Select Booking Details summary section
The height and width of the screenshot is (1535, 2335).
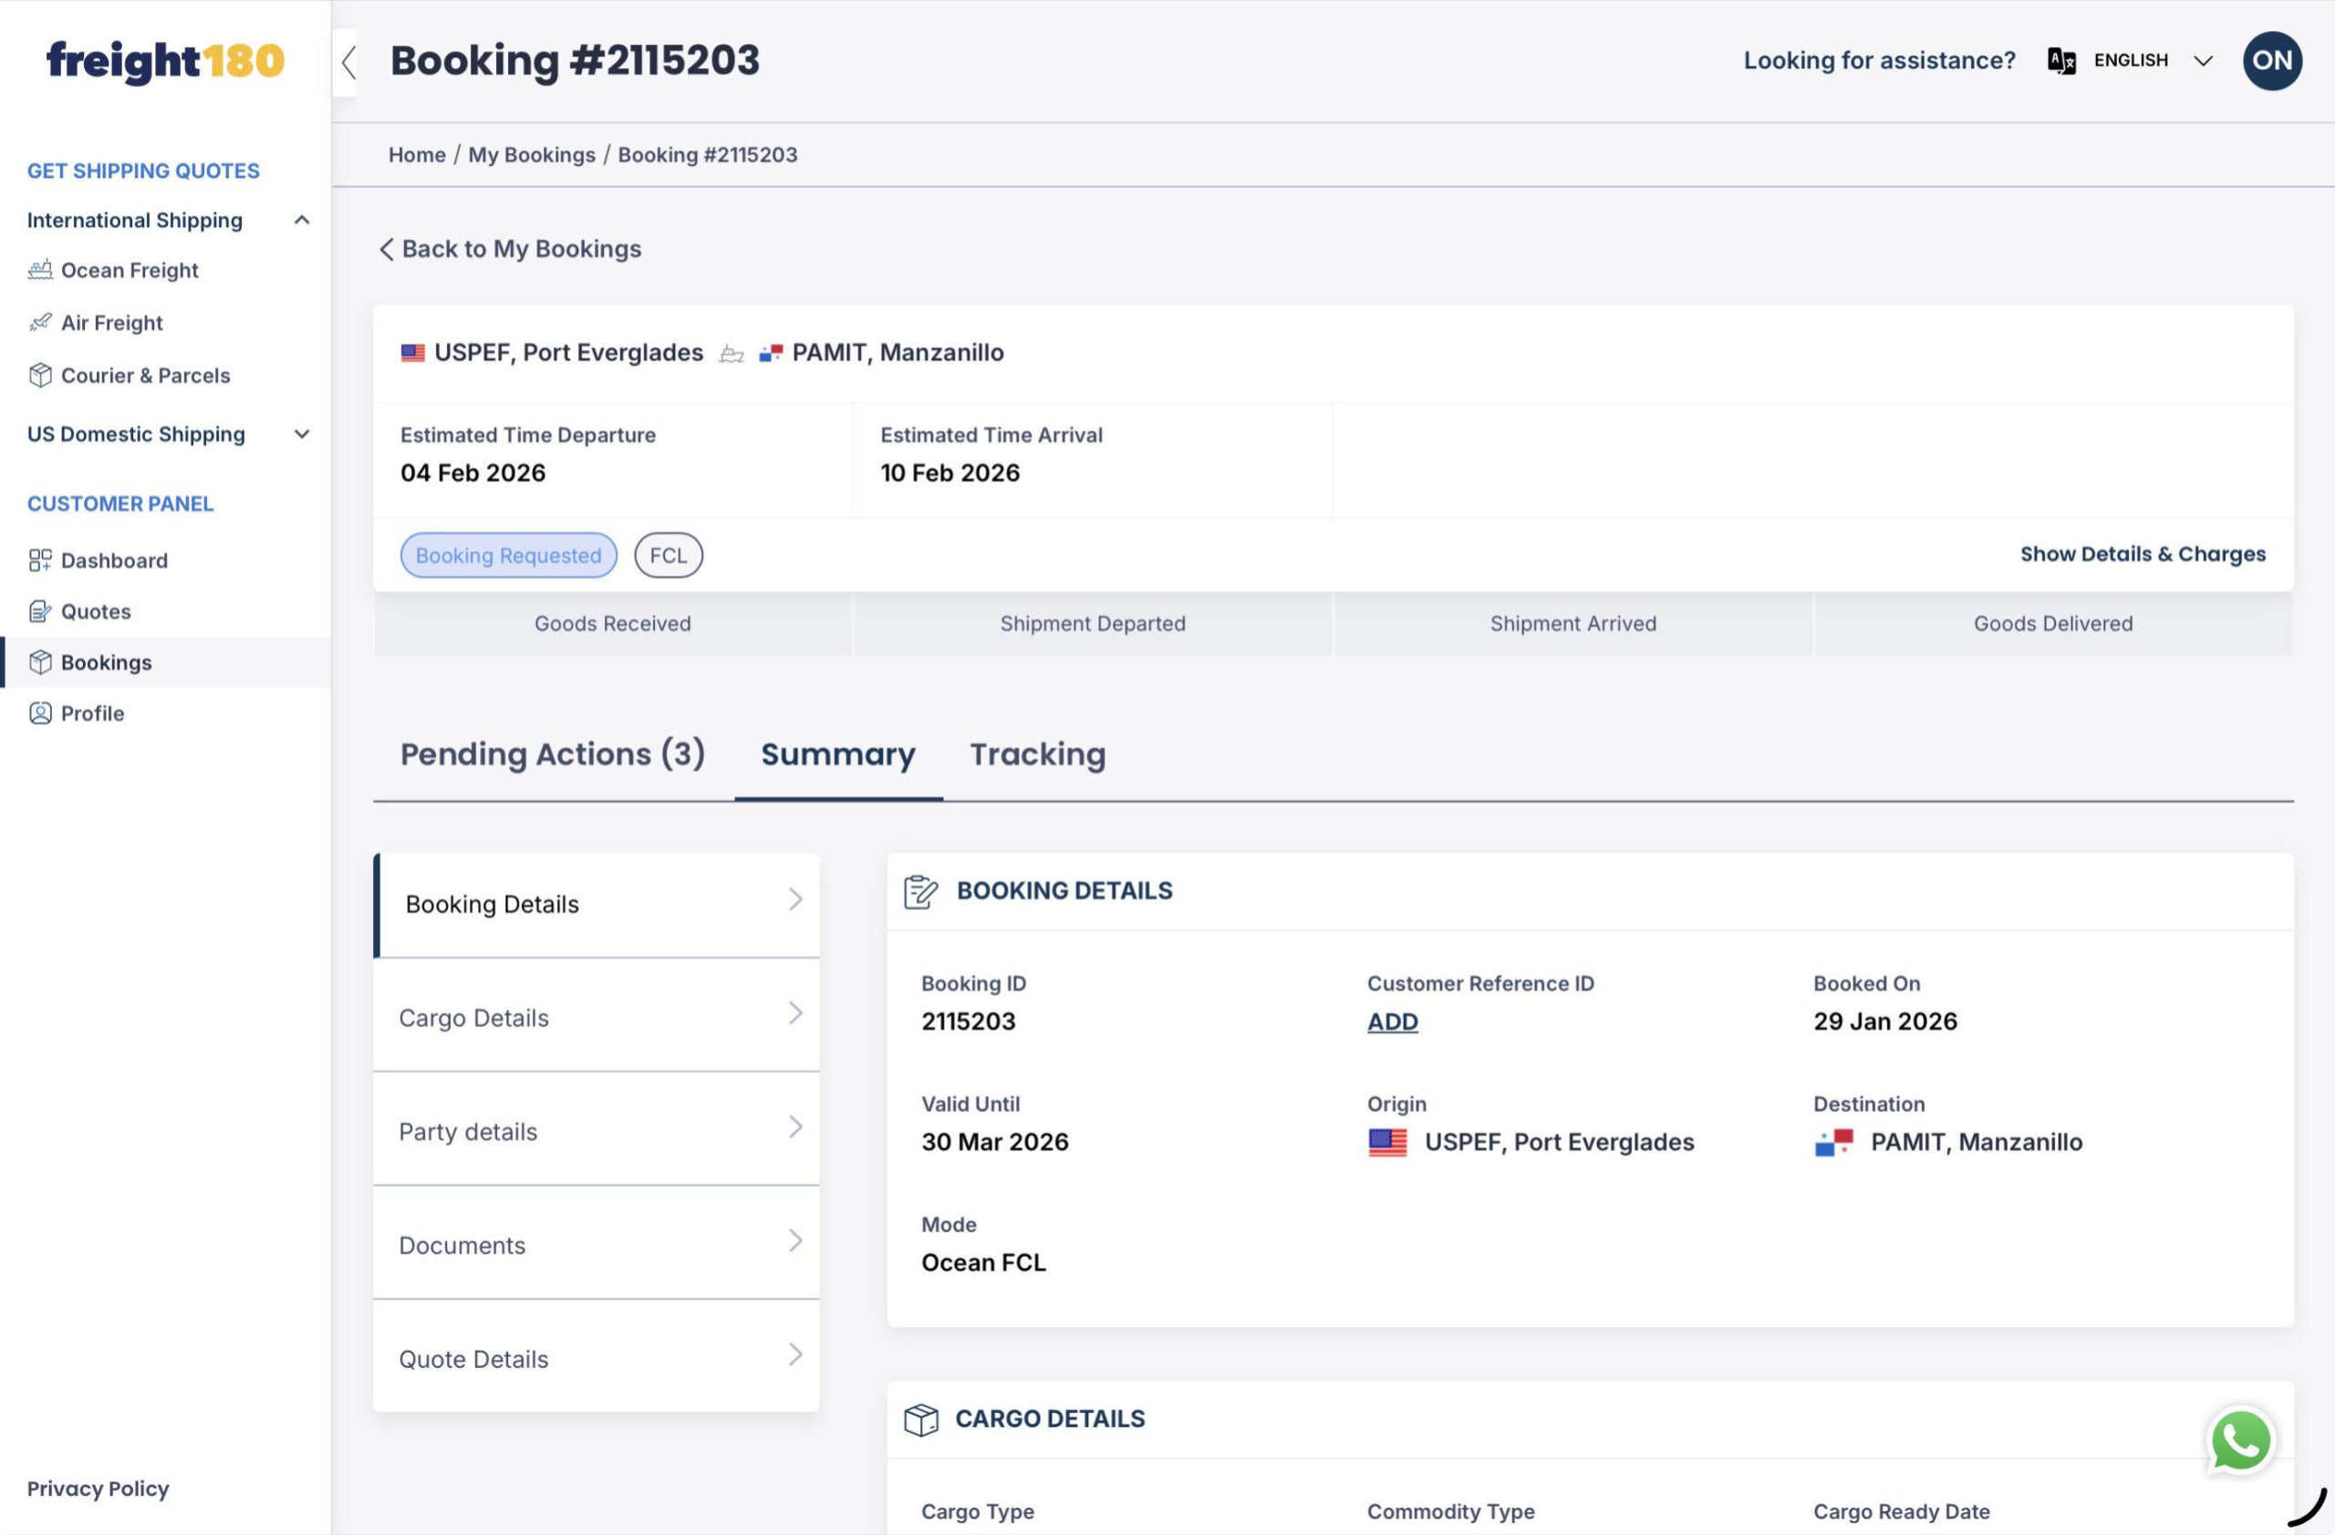click(x=596, y=905)
